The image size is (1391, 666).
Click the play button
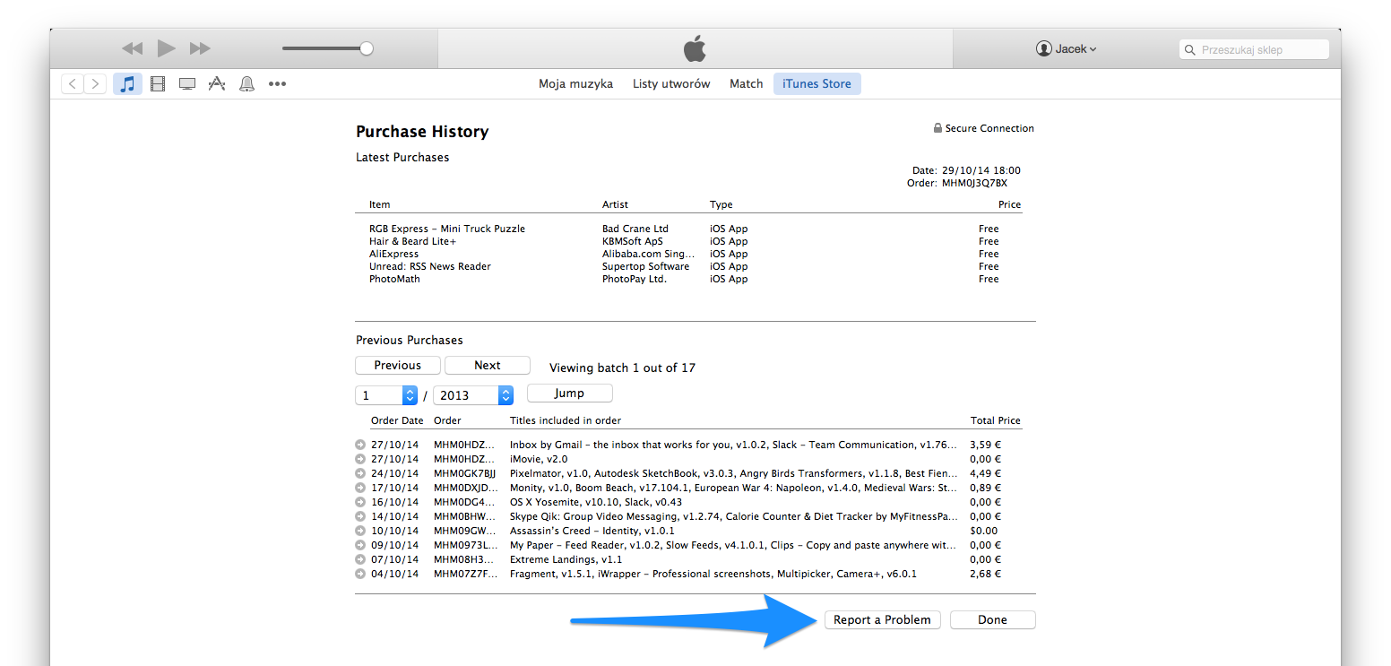[166, 48]
